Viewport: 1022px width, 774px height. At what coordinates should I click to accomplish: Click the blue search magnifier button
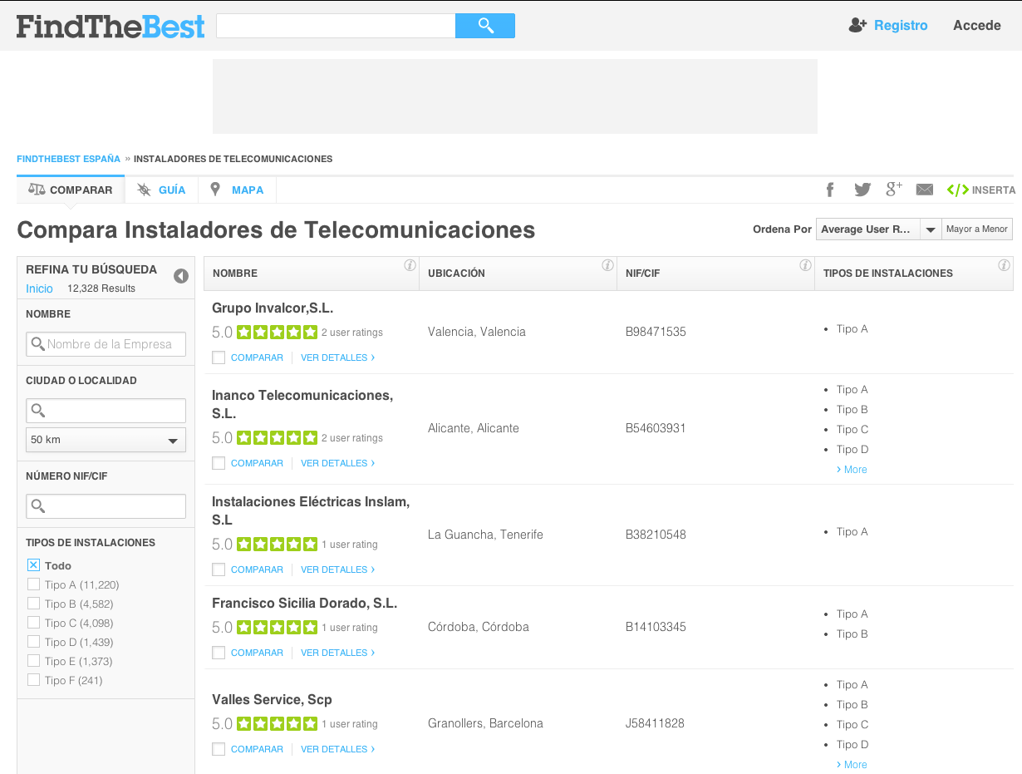[x=485, y=26]
